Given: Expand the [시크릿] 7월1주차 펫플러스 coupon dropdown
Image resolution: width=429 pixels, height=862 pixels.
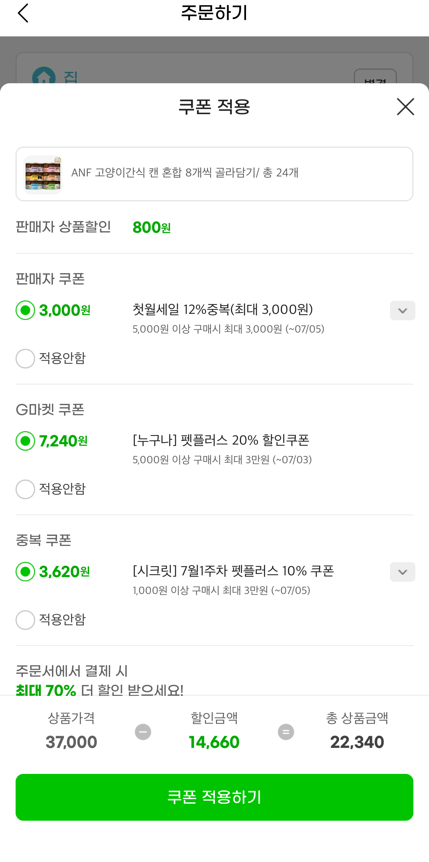Looking at the screenshot, I should (x=402, y=572).
